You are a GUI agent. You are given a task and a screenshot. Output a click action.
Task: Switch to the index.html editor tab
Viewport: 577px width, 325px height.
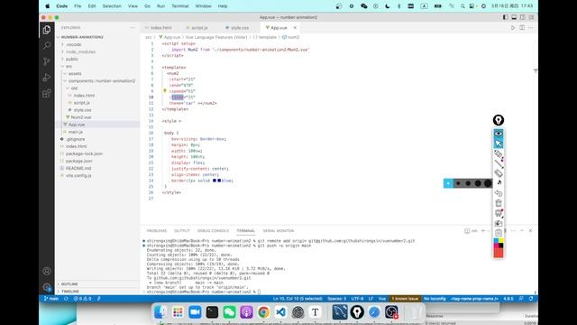pyautogui.click(x=160, y=28)
